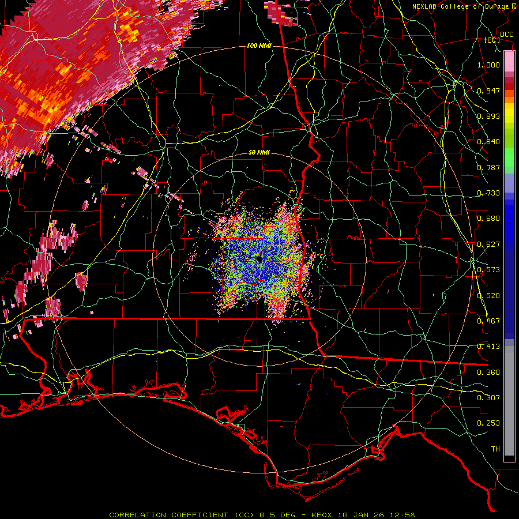Click the [CC] unit label
519x519 pixels.
coord(492,40)
